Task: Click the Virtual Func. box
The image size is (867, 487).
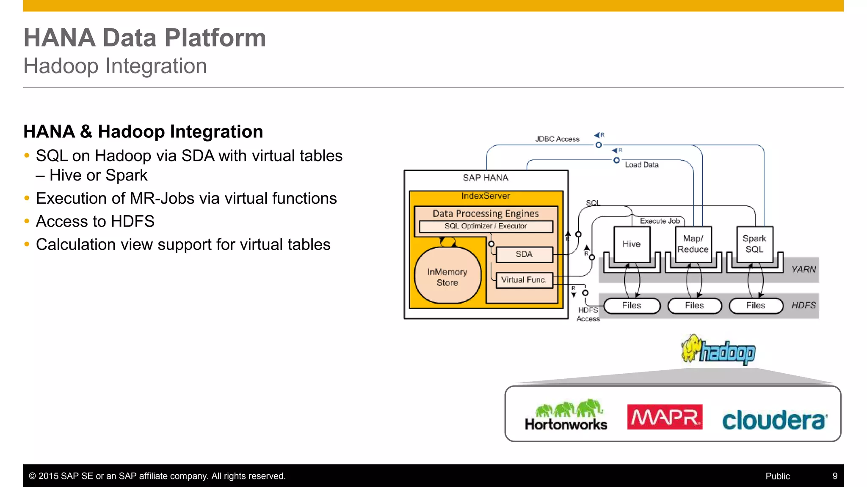Action: click(x=524, y=280)
